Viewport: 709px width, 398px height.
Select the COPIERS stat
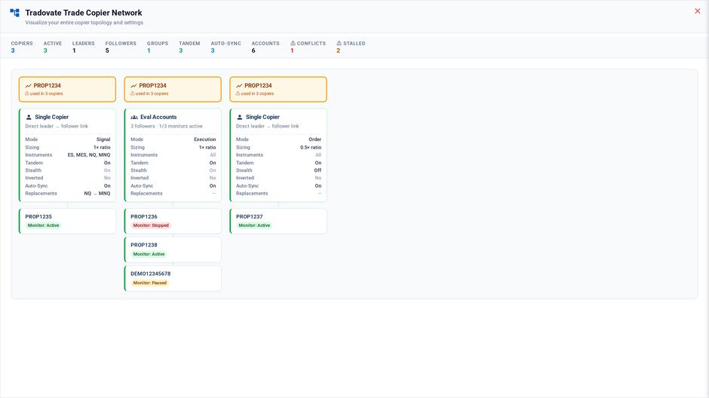(22, 47)
